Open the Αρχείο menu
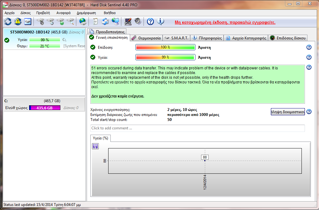Screen dimensions: 319x210 click(x=10, y=13)
